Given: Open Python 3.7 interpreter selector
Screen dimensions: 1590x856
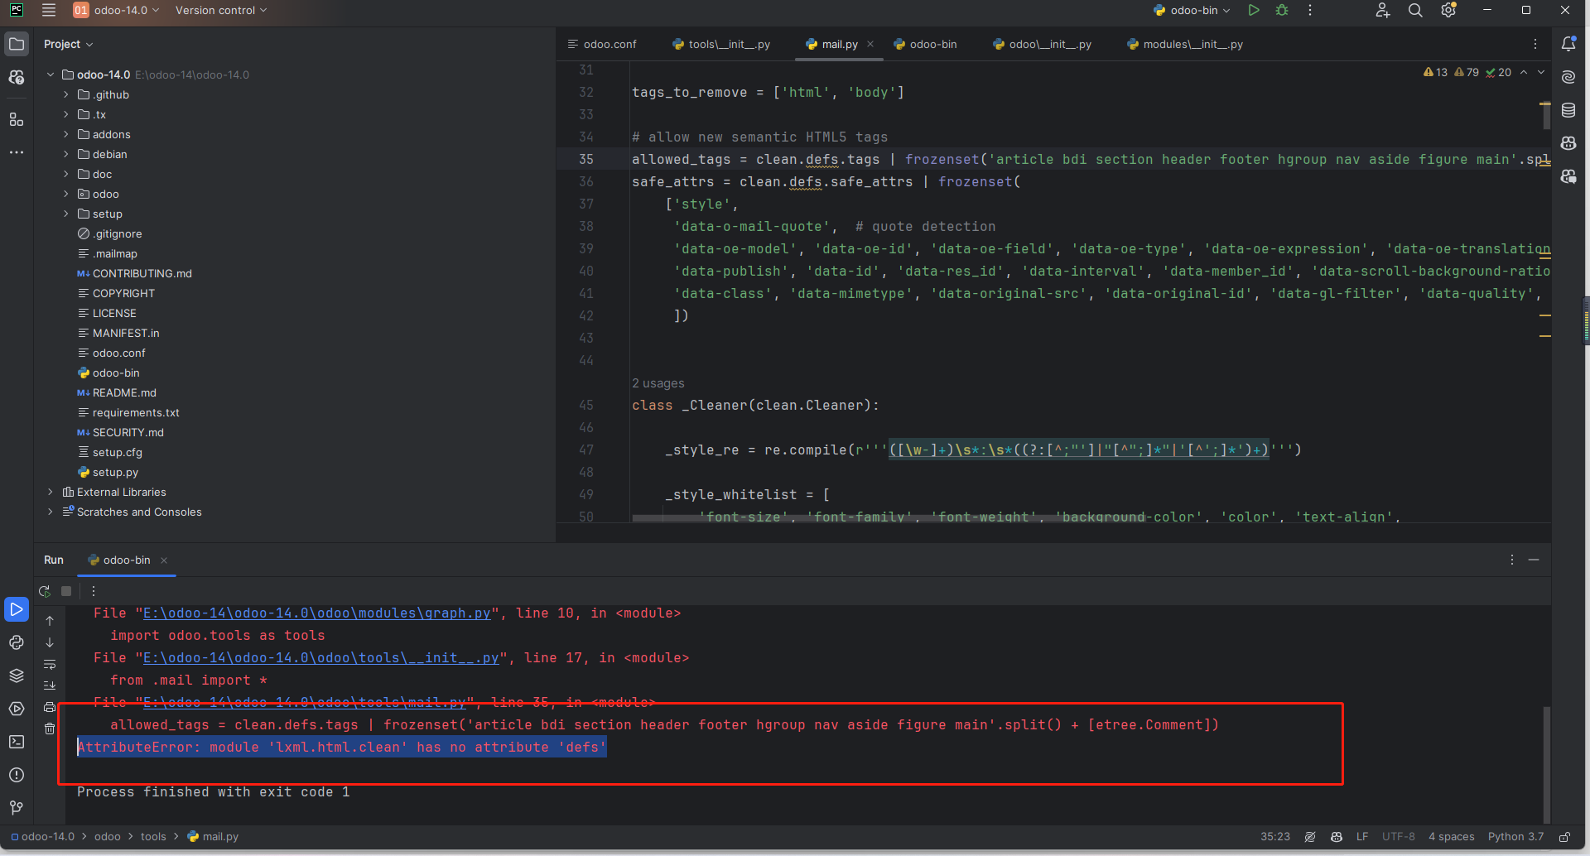Looking at the screenshot, I should pyautogui.click(x=1515, y=837).
